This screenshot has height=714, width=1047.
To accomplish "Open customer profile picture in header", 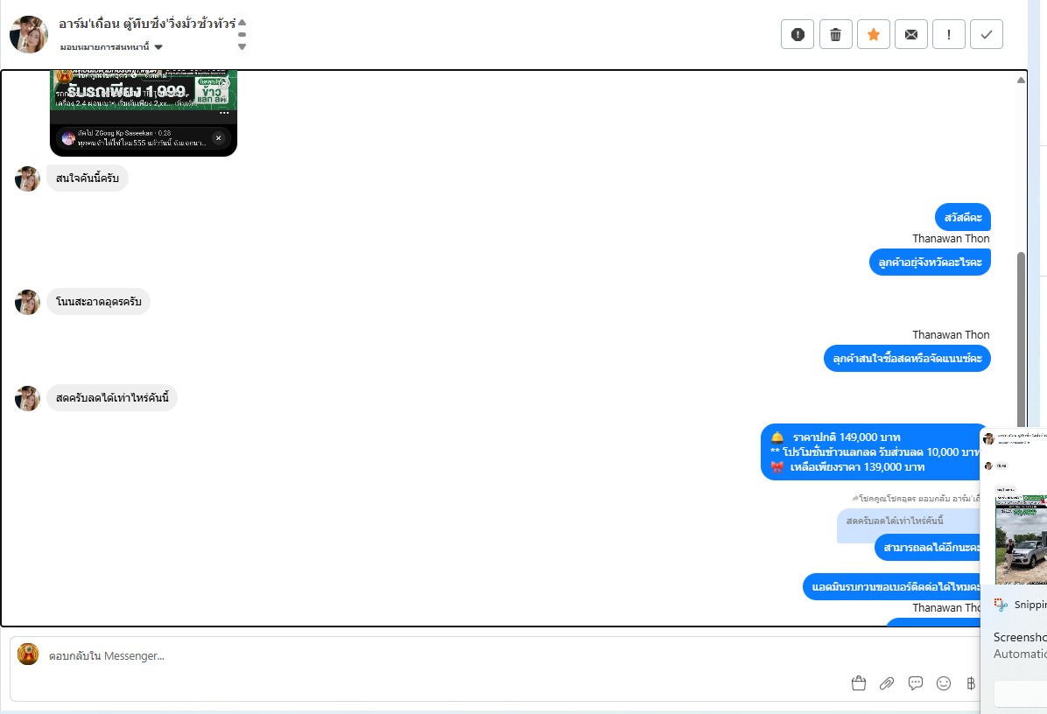I will [29, 35].
